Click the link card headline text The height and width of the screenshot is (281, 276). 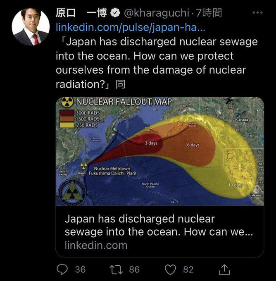coord(159,225)
